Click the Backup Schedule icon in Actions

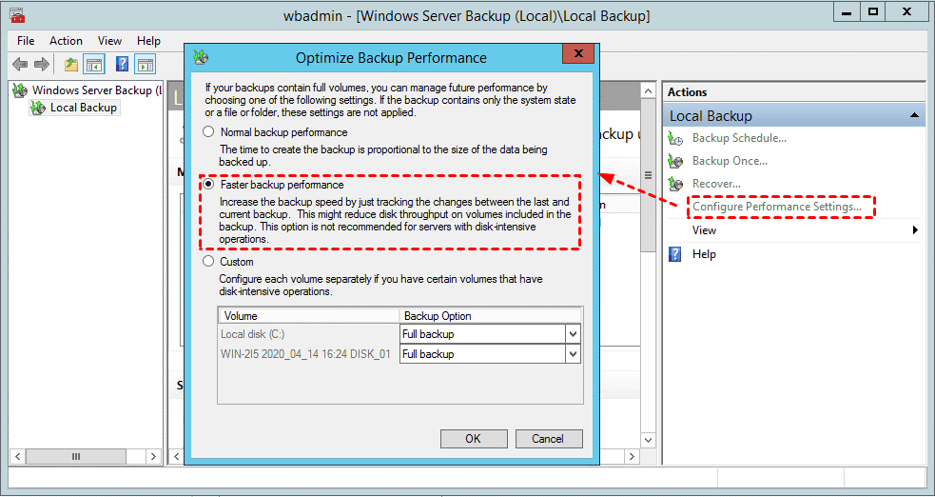tap(675, 138)
